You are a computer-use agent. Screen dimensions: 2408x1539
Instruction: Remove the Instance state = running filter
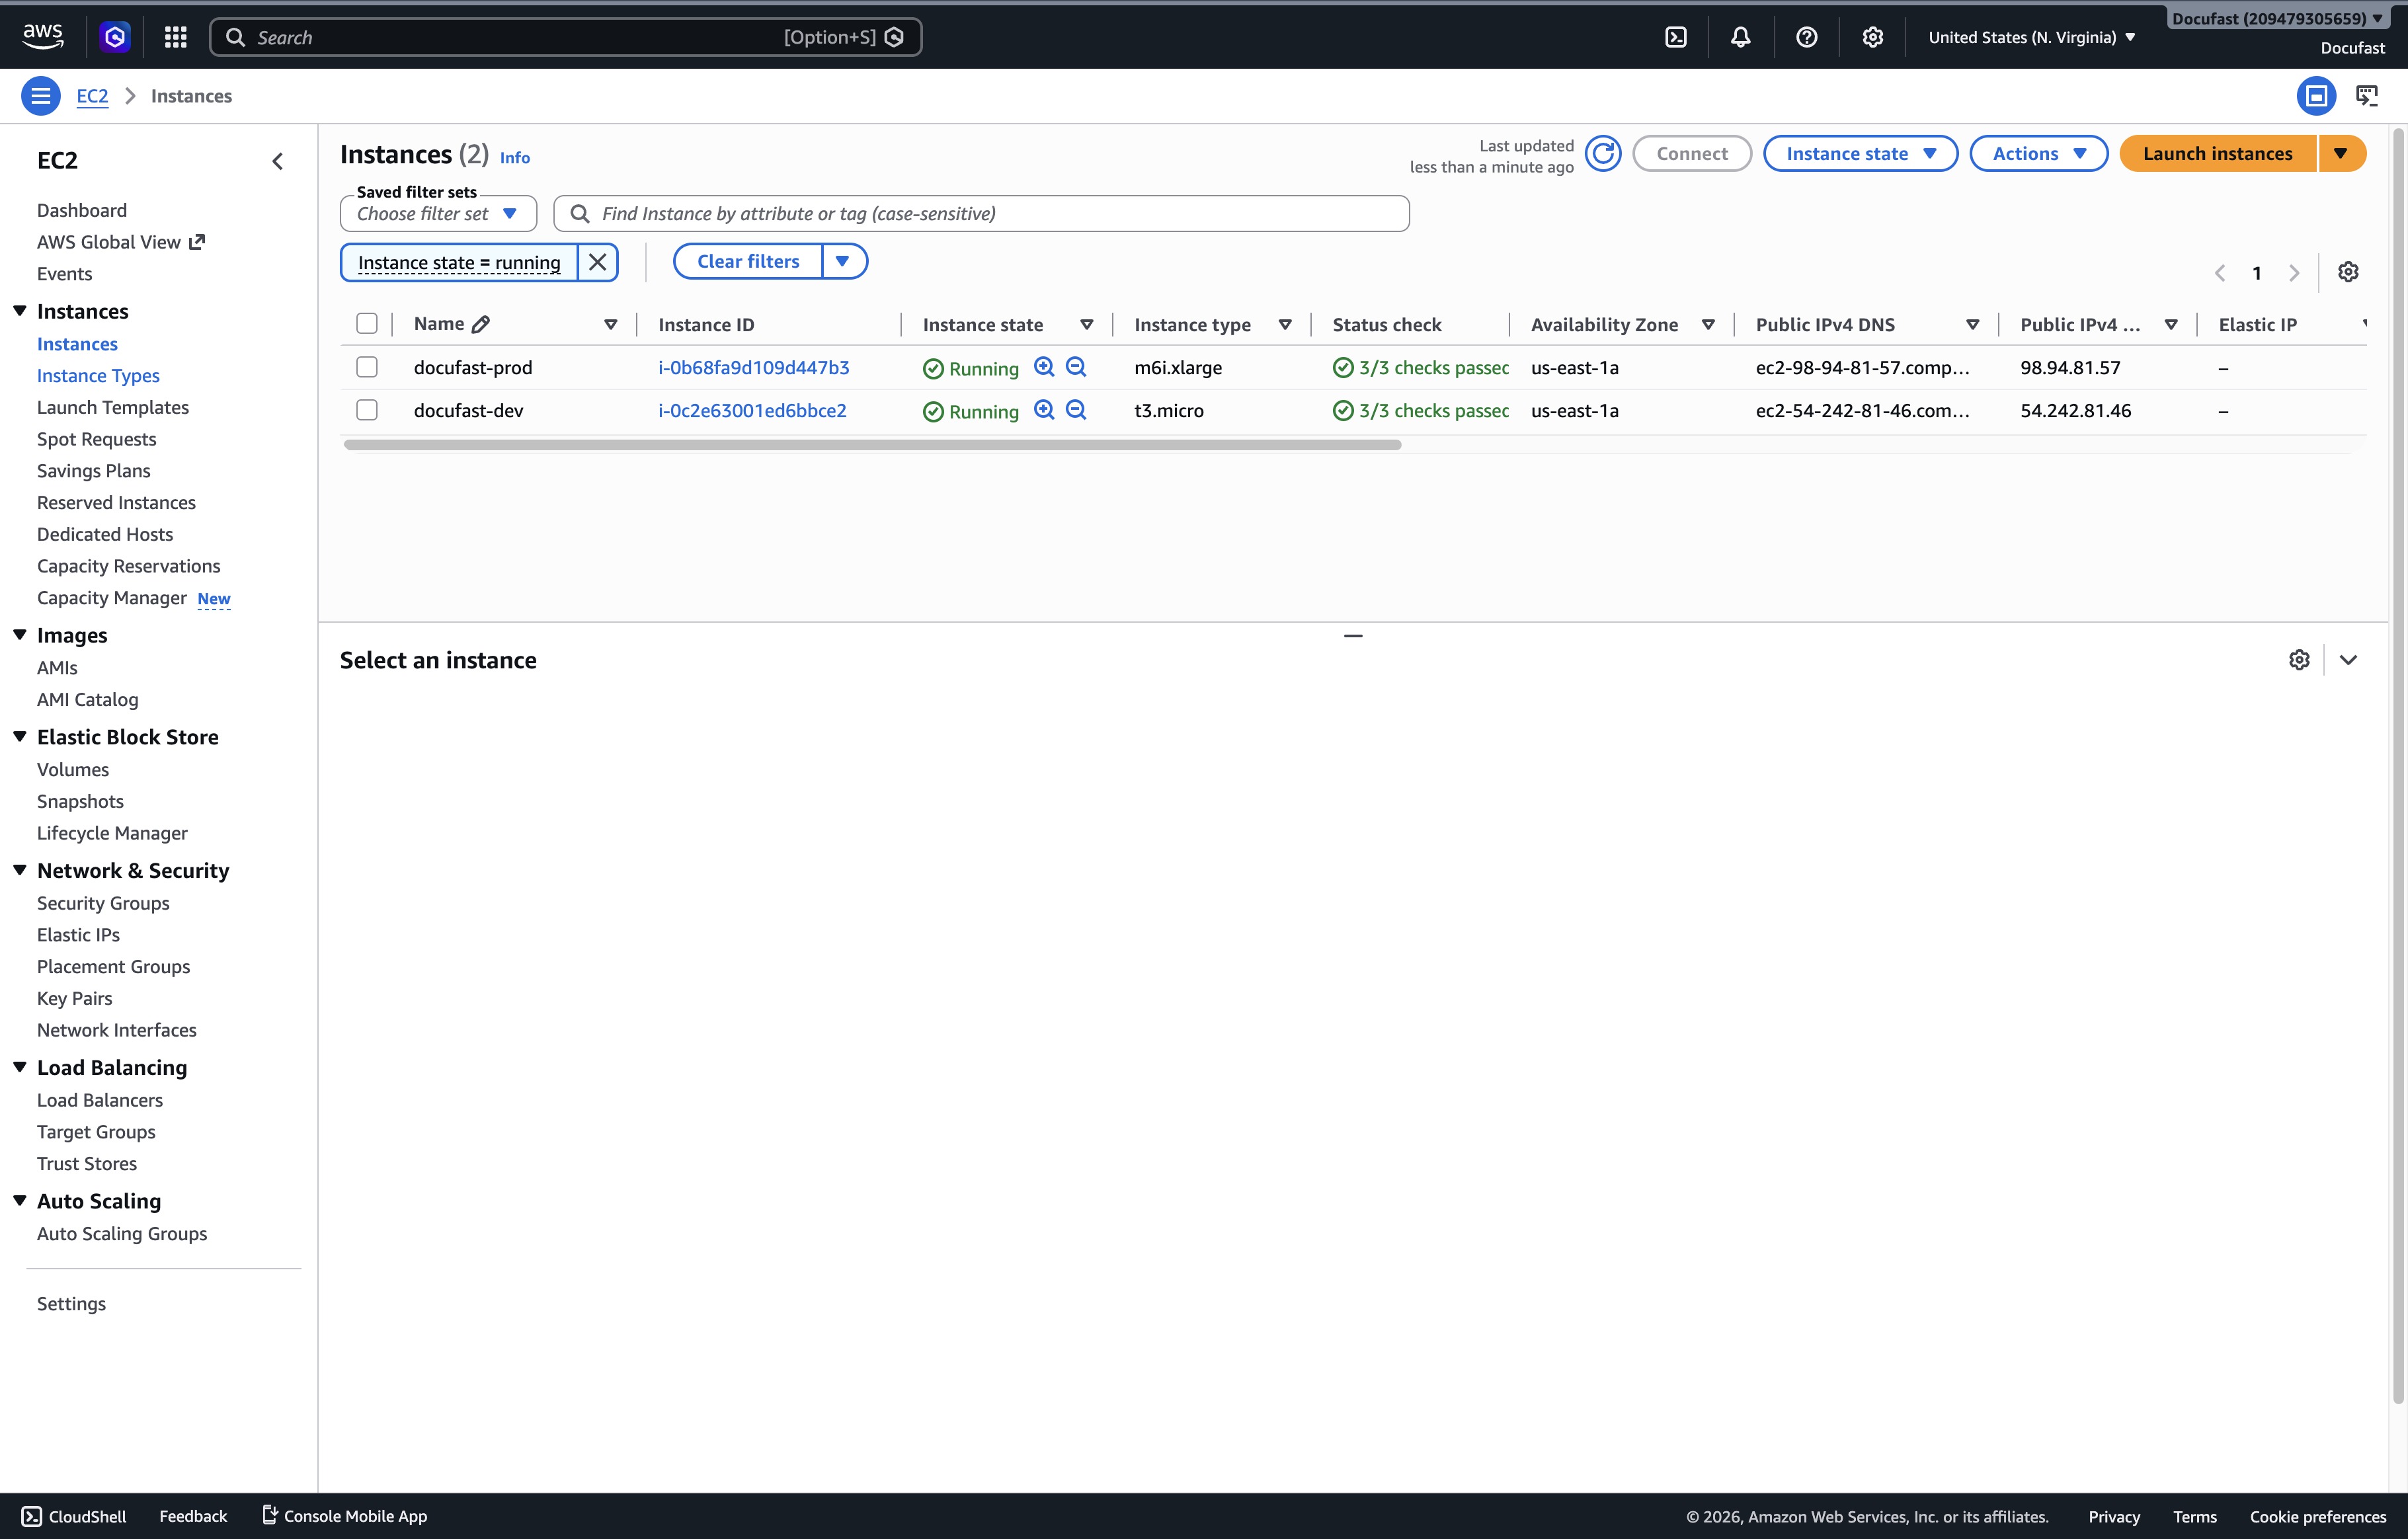coord(597,262)
